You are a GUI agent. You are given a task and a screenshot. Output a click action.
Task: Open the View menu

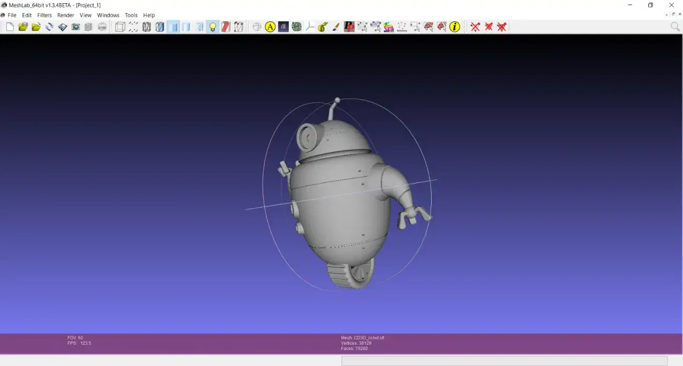tap(85, 15)
